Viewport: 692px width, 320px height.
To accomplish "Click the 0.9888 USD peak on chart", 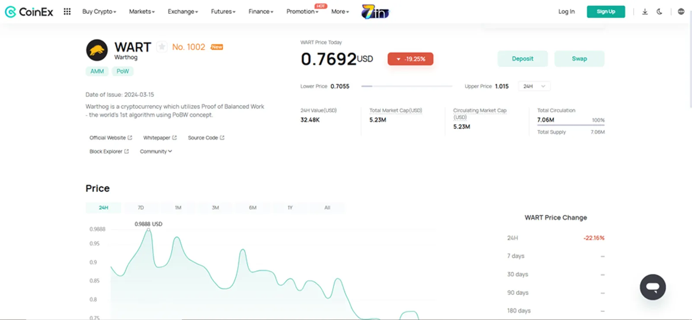I will [148, 230].
